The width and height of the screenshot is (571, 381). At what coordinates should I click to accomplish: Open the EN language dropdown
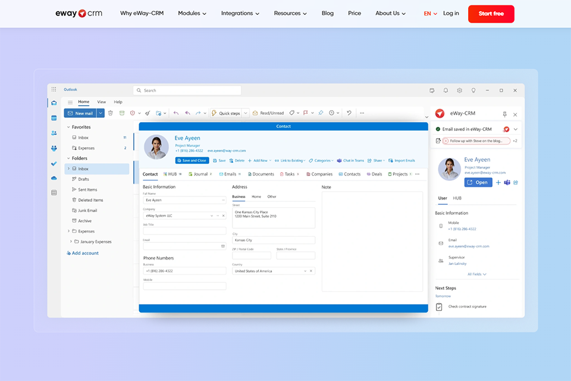point(431,14)
